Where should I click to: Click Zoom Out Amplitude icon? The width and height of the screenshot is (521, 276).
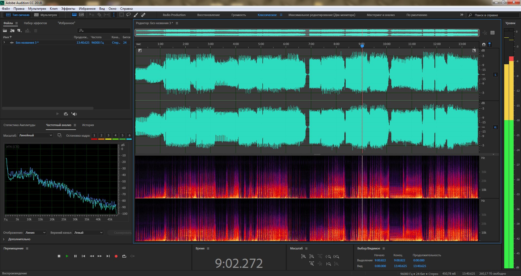[312, 256]
